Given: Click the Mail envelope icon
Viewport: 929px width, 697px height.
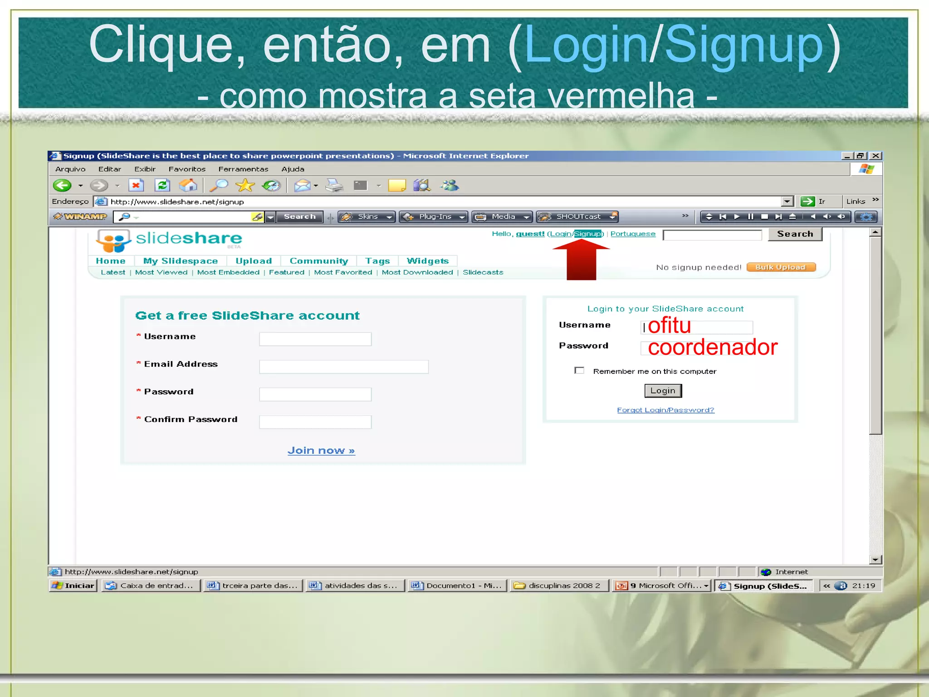Looking at the screenshot, I should [x=302, y=185].
